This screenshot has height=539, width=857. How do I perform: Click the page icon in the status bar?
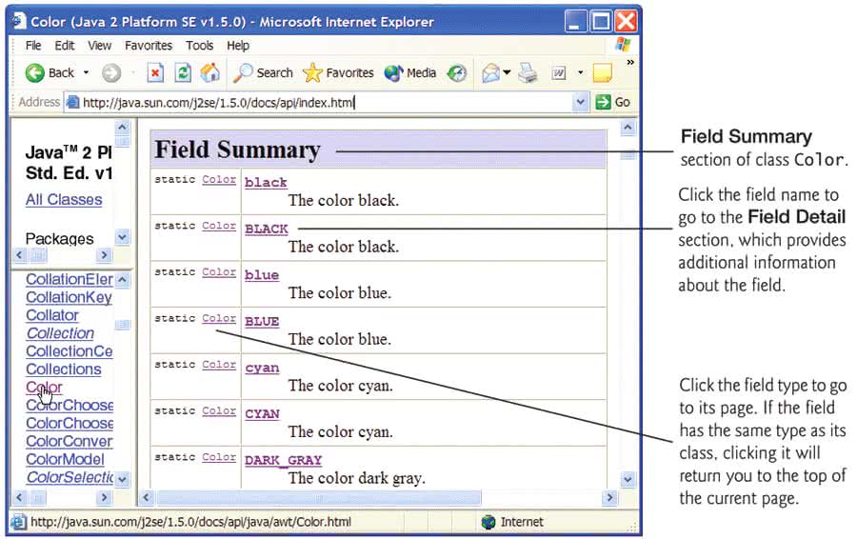click(18, 522)
